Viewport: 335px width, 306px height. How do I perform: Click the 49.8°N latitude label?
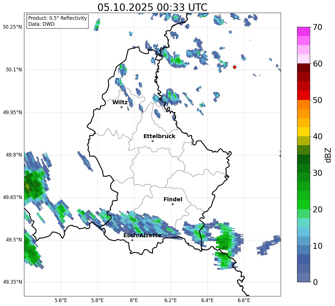coord(14,155)
